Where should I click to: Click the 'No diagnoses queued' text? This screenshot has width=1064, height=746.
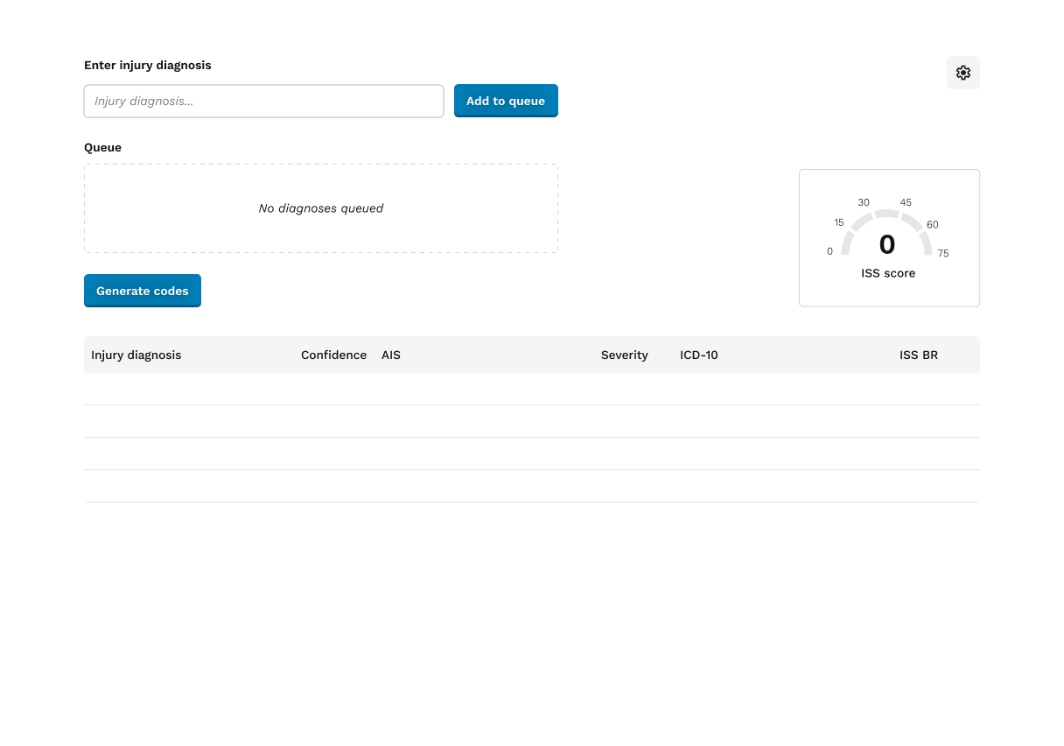click(x=321, y=208)
